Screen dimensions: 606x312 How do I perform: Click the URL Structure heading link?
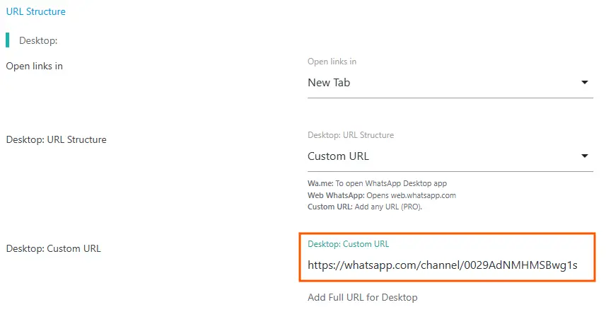click(x=35, y=11)
